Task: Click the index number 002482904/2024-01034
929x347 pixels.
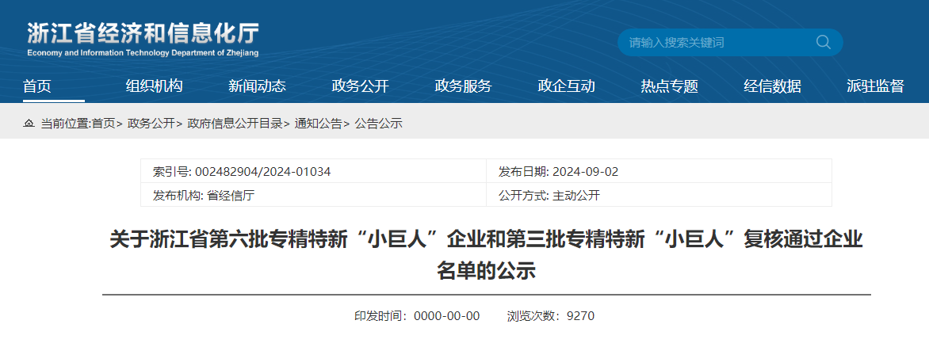Action: 262,172
